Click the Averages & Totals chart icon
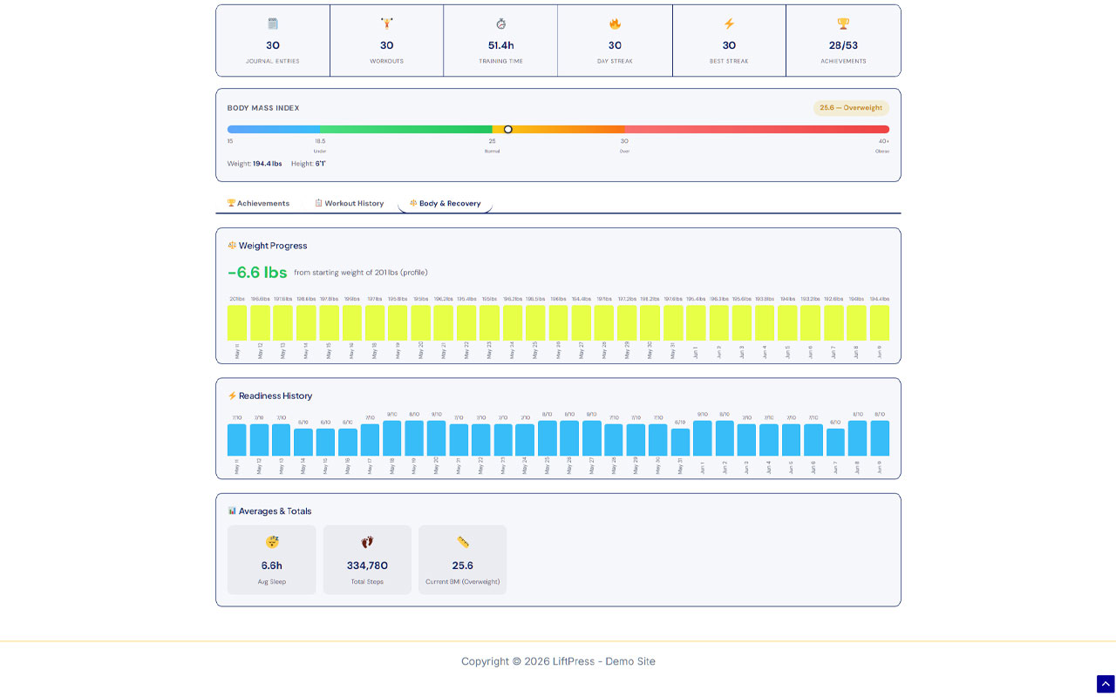The width and height of the screenshot is (1116, 697). click(x=232, y=511)
